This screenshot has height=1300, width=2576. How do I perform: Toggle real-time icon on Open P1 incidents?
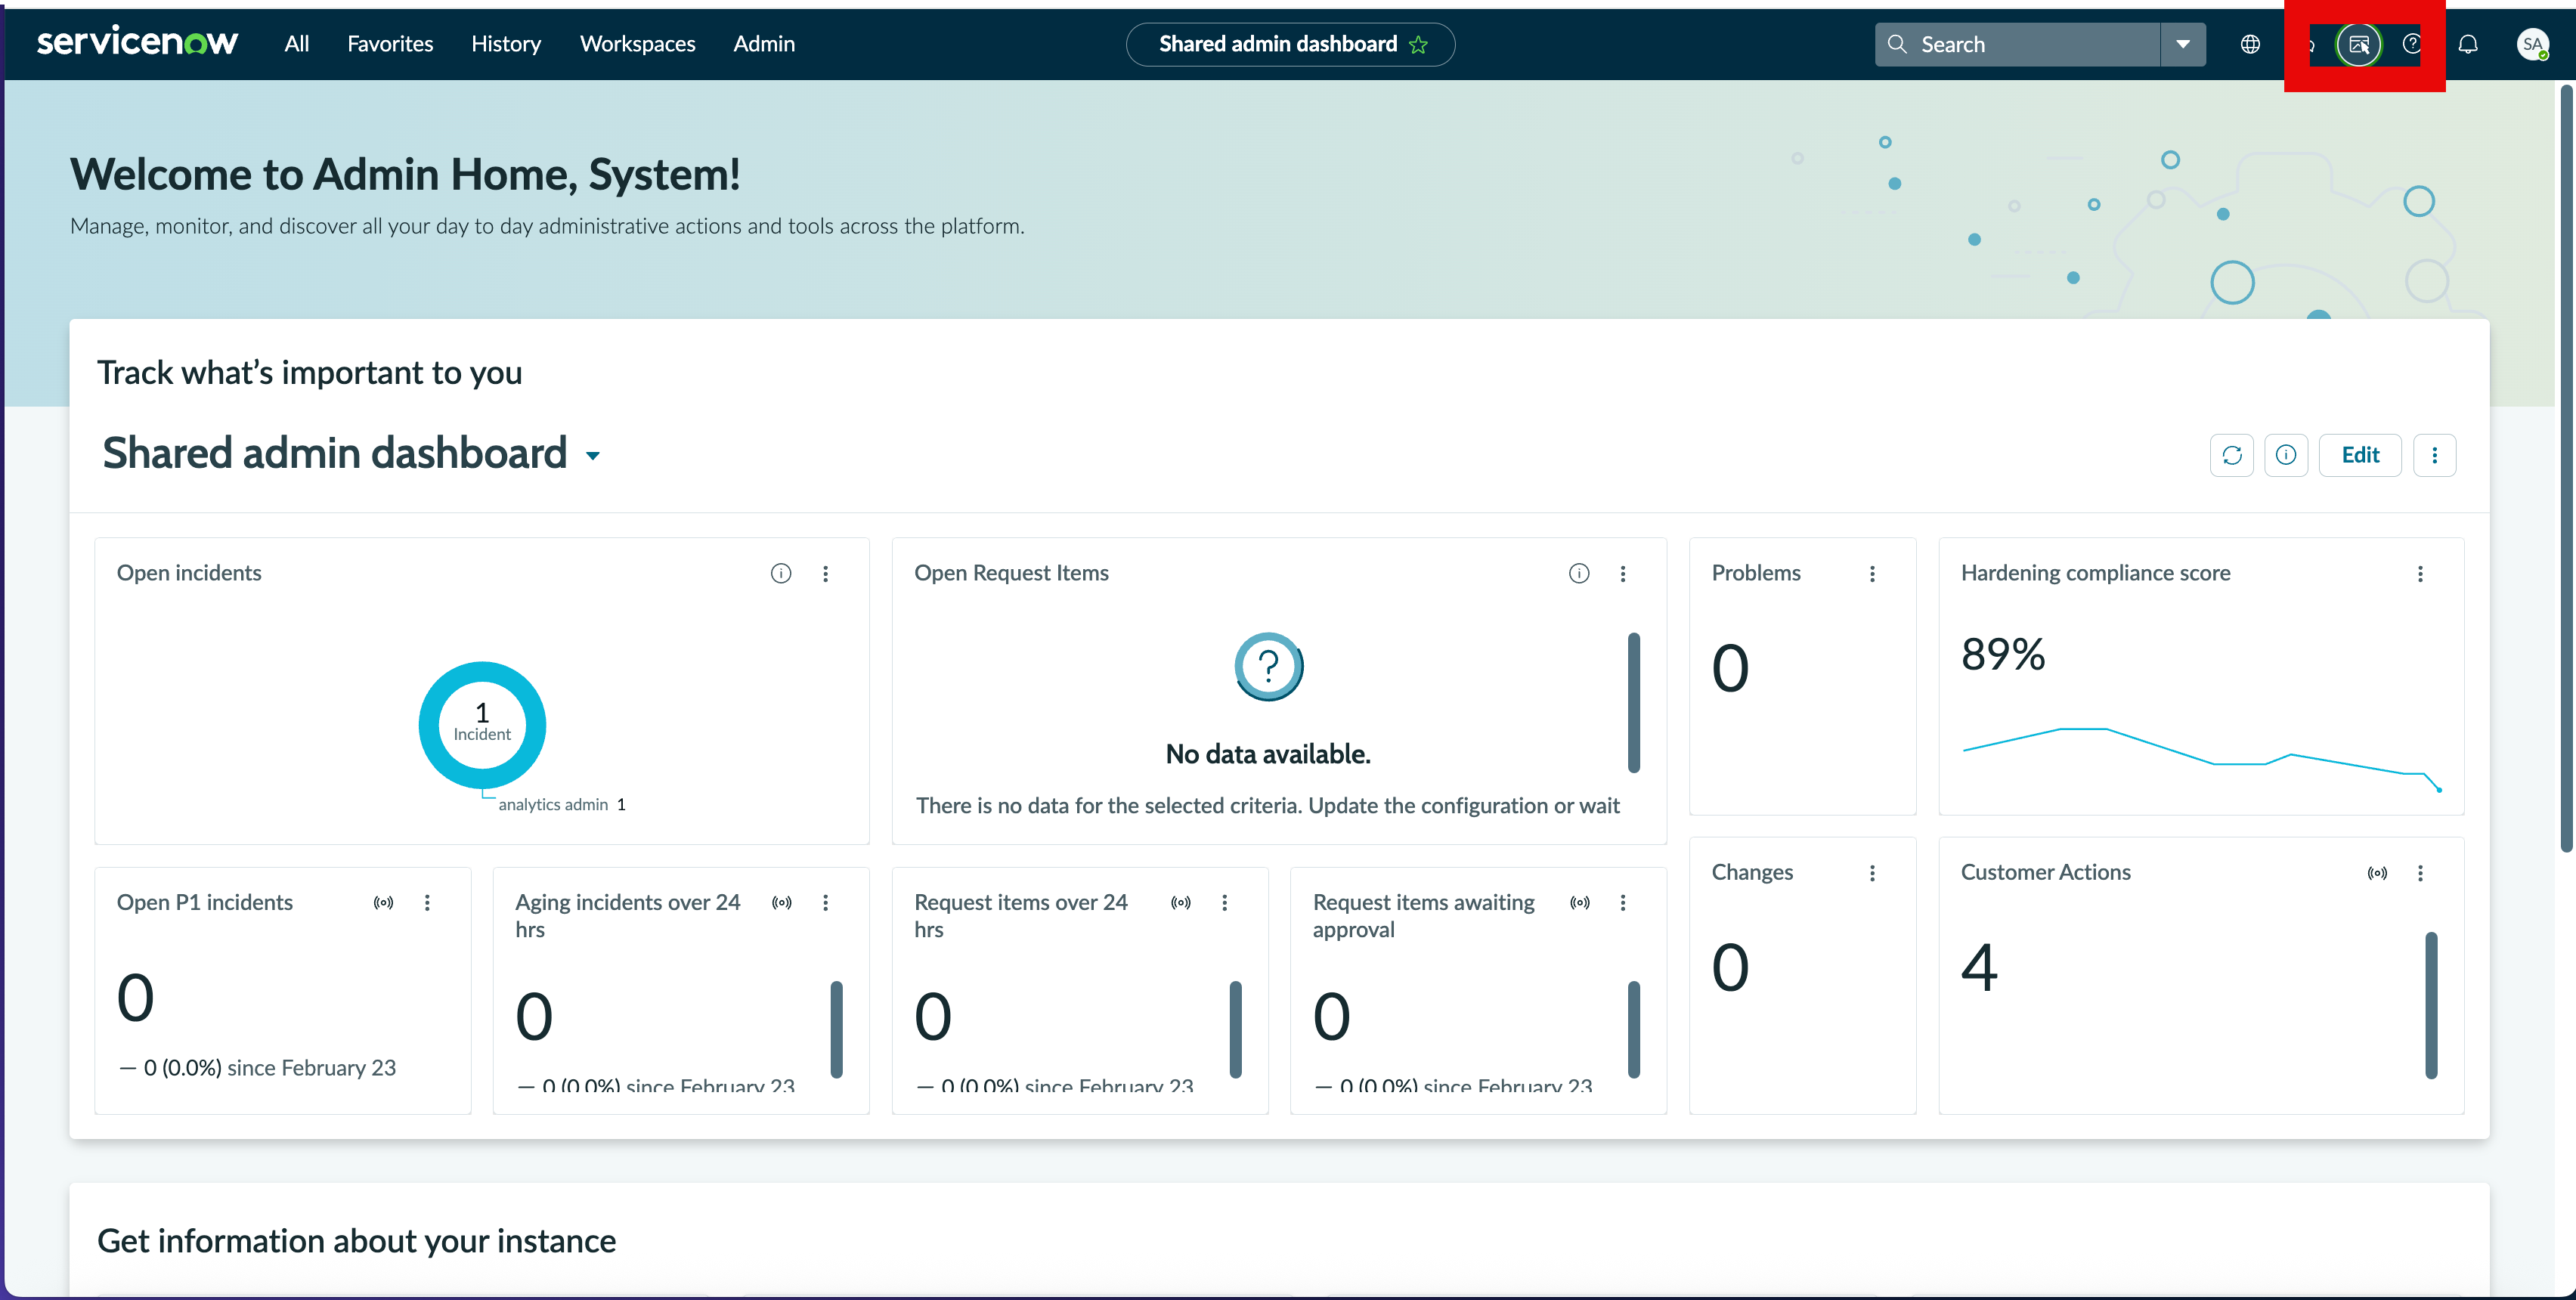[x=384, y=902]
